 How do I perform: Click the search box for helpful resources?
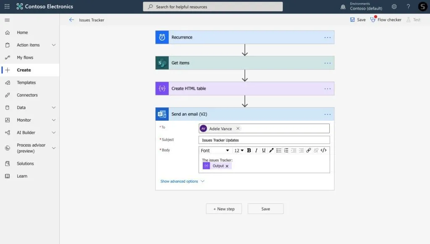click(213, 7)
